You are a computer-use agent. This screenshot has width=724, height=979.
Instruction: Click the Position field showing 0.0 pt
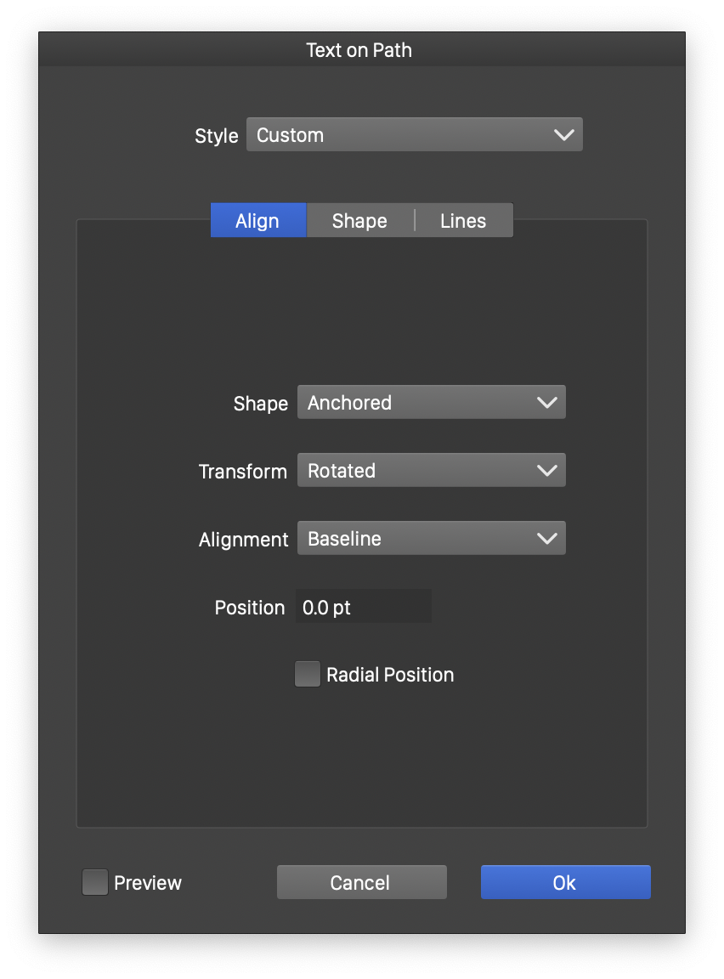click(363, 608)
